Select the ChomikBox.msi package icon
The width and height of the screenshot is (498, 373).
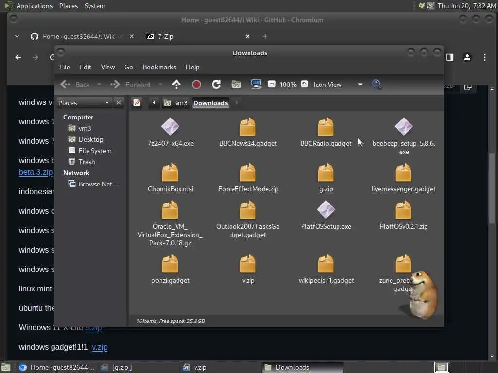point(170,172)
